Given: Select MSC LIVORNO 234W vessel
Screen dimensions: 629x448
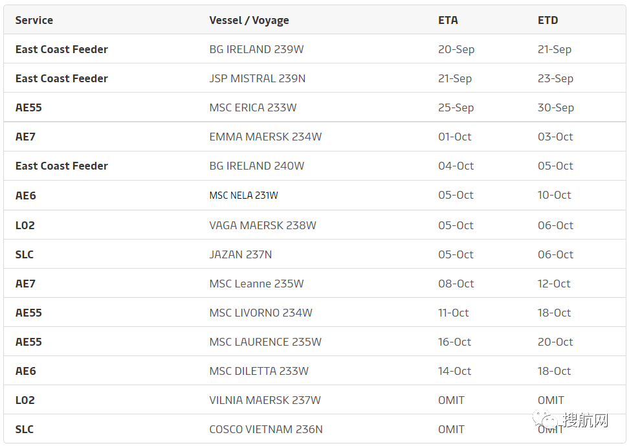Looking at the screenshot, I should 261,313.
